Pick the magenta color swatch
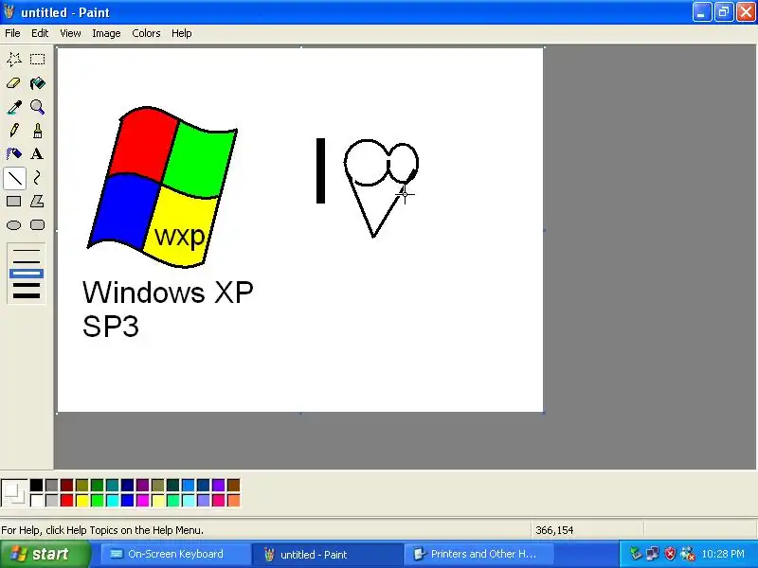The width and height of the screenshot is (758, 568). [143, 501]
